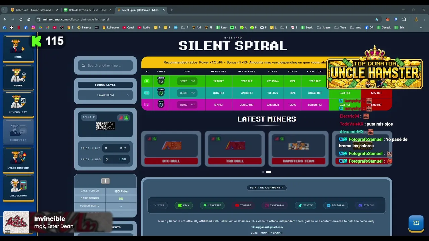Viewport: 429px width, 241px height.
Task: Expand the Forge Level dropdown
Action: tap(105, 95)
